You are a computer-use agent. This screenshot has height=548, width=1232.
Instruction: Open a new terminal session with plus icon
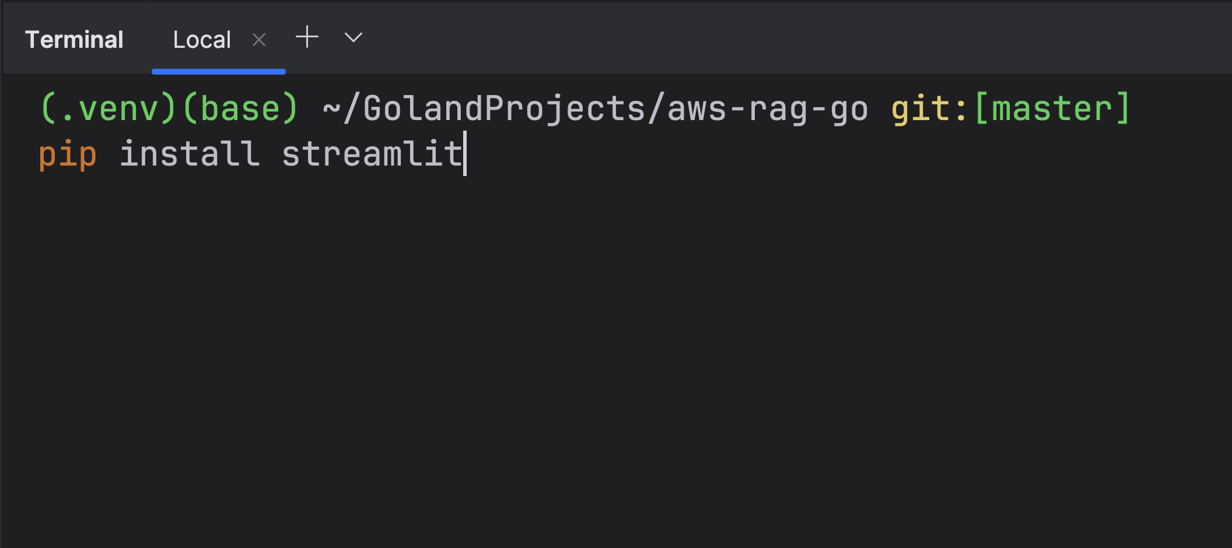click(x=306, y=37)
